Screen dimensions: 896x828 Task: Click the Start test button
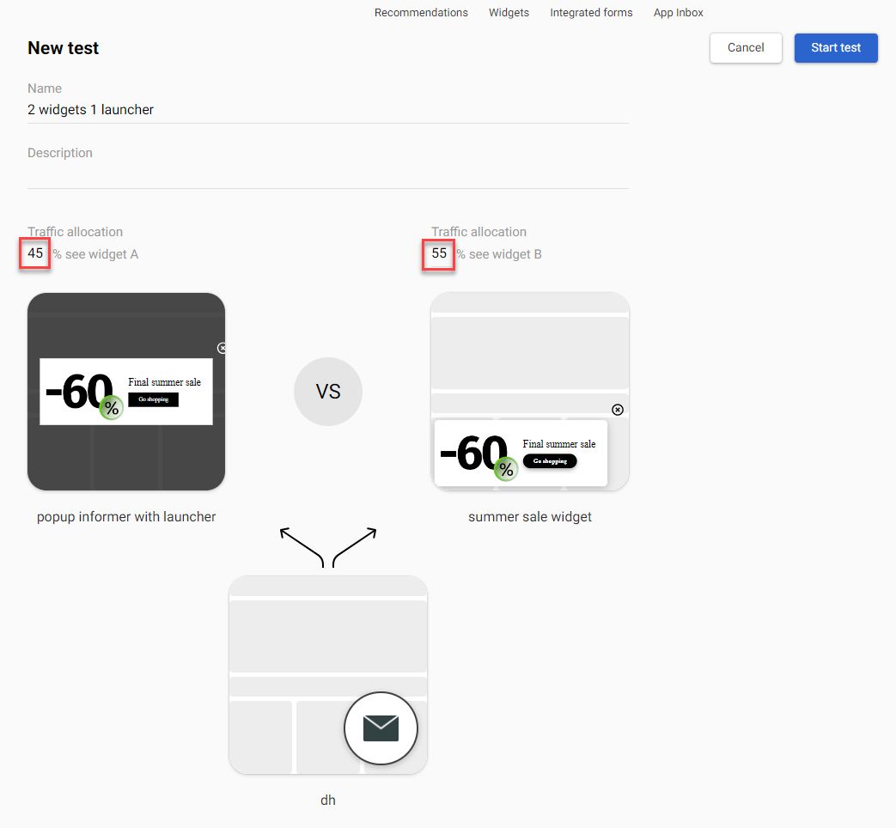click(x=835, y=47)
